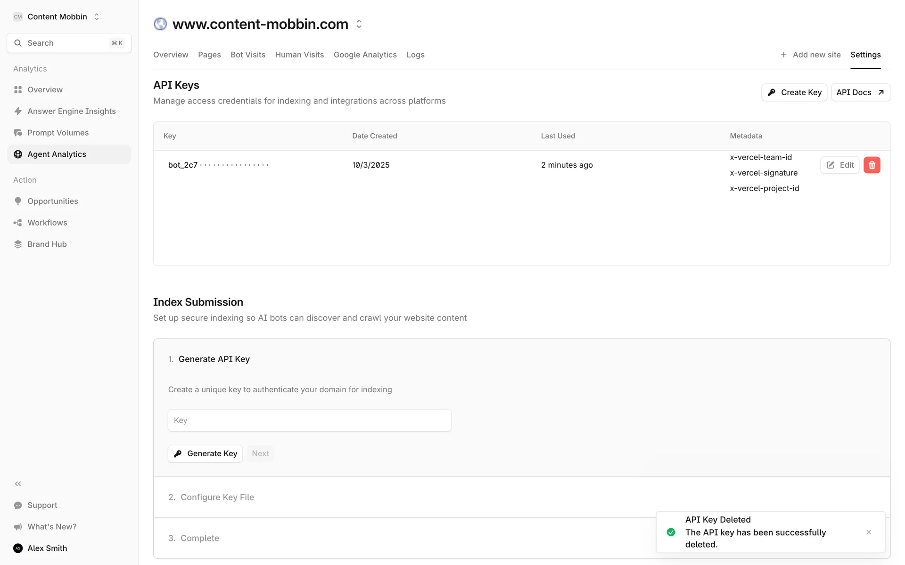Open What's New announcements
The height and width of the screenshot is (565, 905).
(51, 527)
